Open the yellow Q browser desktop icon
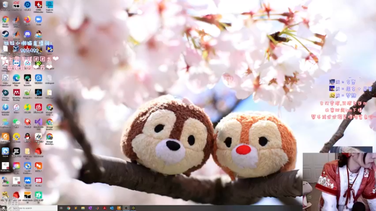The width and height of the screenshot is (376, 211). pyautogui.click(x=16, y=136)
